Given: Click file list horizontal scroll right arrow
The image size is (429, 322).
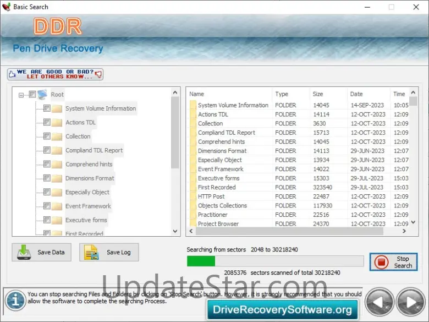Looking at the screenshot, I should (404, 231).
